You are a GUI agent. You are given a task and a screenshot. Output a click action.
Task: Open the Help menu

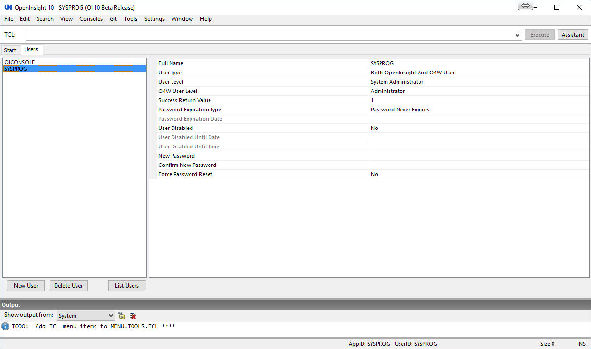[206, 19]
